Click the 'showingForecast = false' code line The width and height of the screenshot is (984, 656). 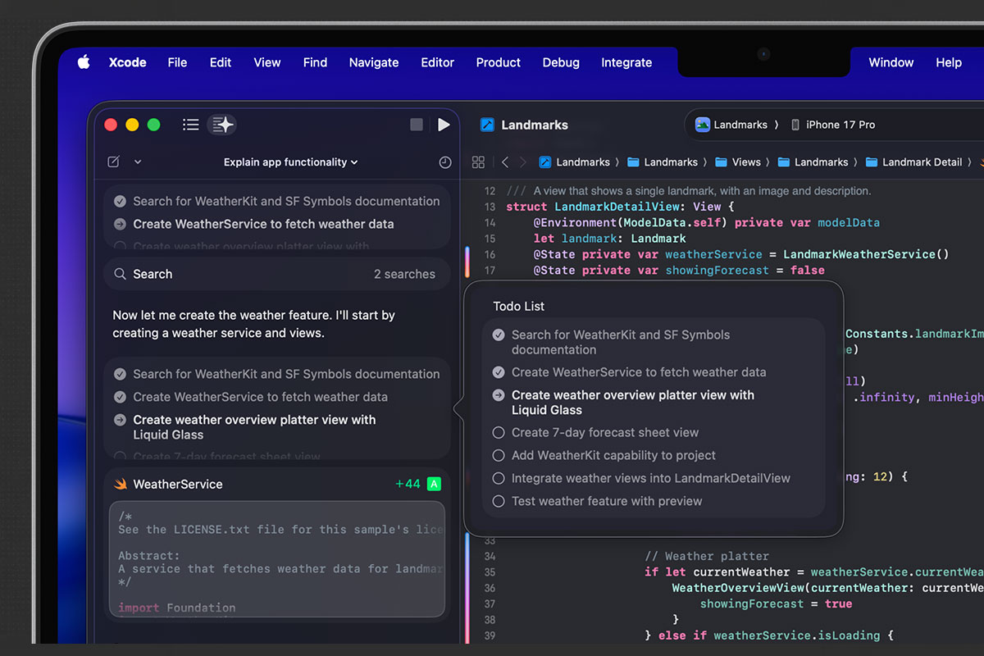tap(679, 270)
